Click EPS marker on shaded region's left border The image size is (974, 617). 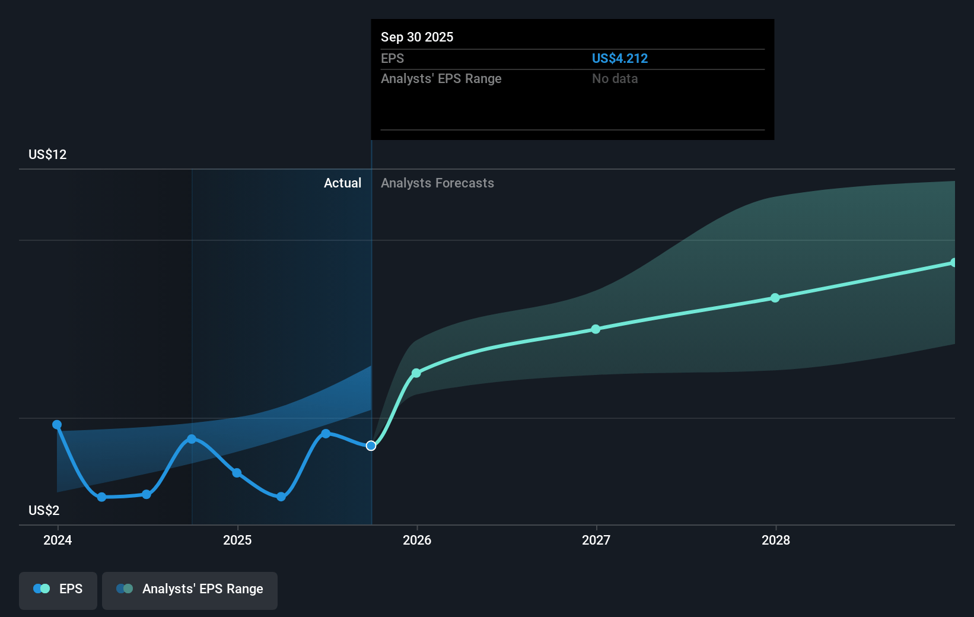(x=192, y=439)
